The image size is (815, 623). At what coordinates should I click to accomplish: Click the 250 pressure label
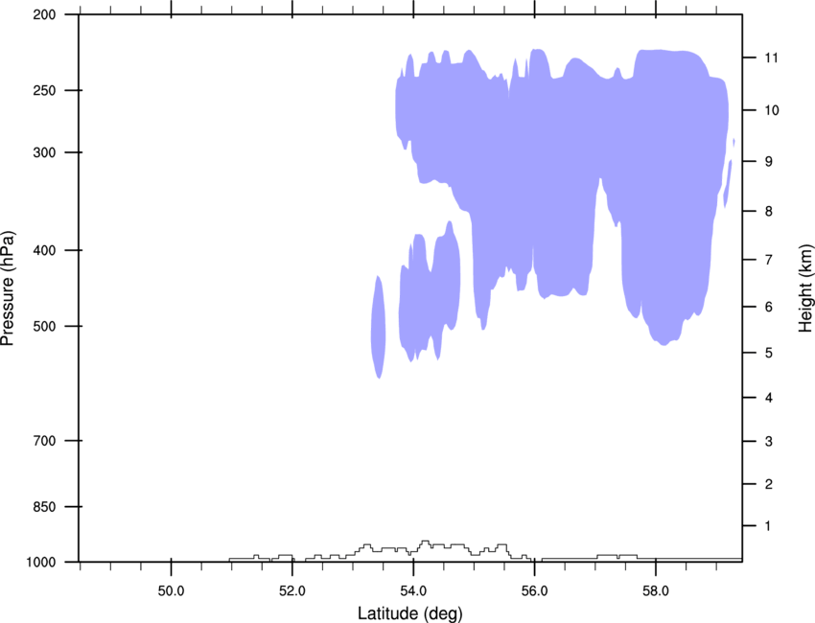tap(44, 90)
